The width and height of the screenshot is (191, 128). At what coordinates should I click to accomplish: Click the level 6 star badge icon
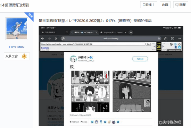(24, 56)
